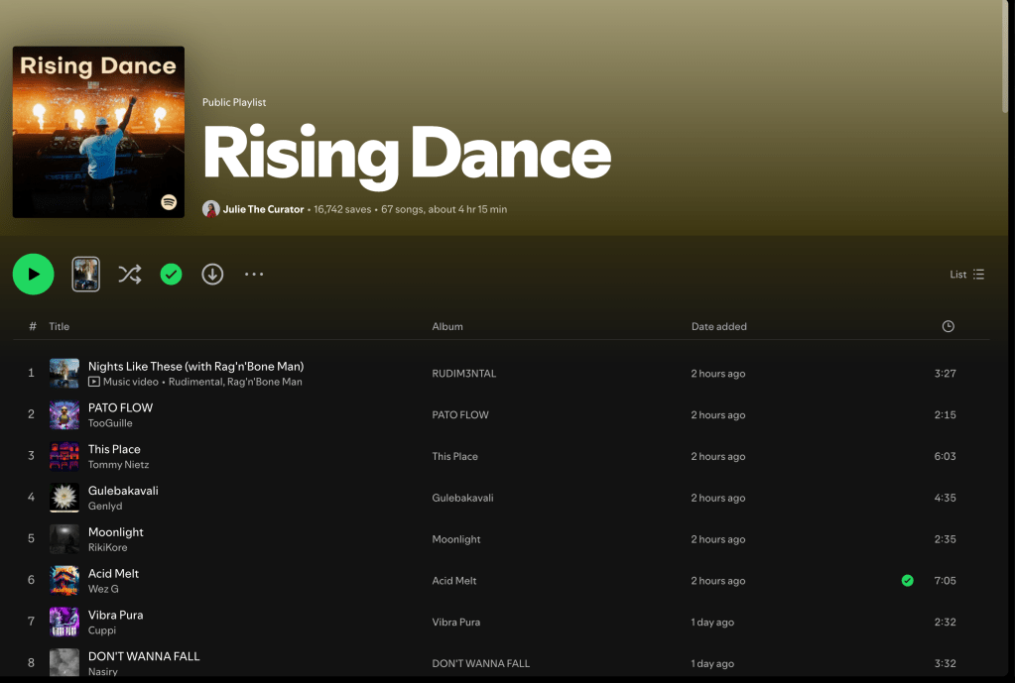Click the Public Playlist label
1015x683 pixels.
[234, 102]
